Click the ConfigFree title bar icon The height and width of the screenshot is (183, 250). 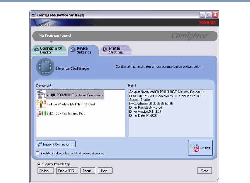click(x=33, y=15)
